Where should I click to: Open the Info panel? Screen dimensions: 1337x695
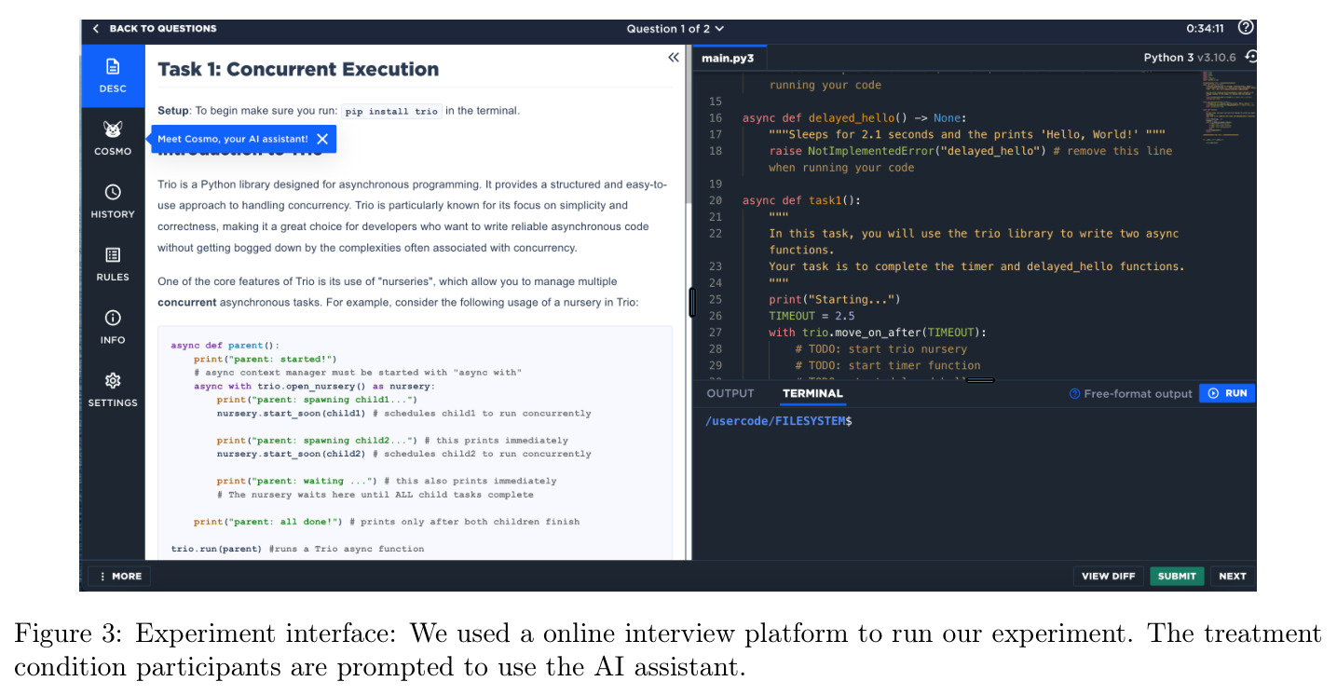point(113,327)
